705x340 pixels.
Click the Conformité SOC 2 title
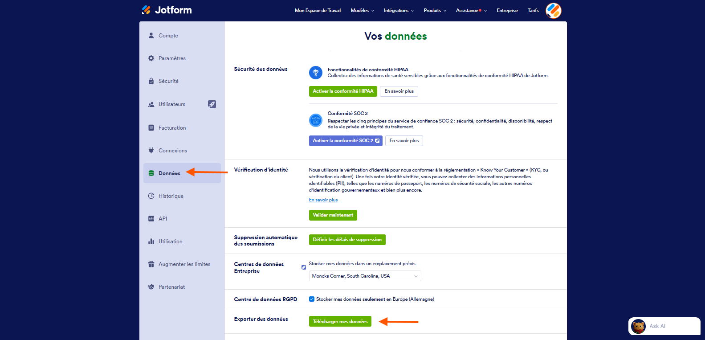click(x=348, y=113)
